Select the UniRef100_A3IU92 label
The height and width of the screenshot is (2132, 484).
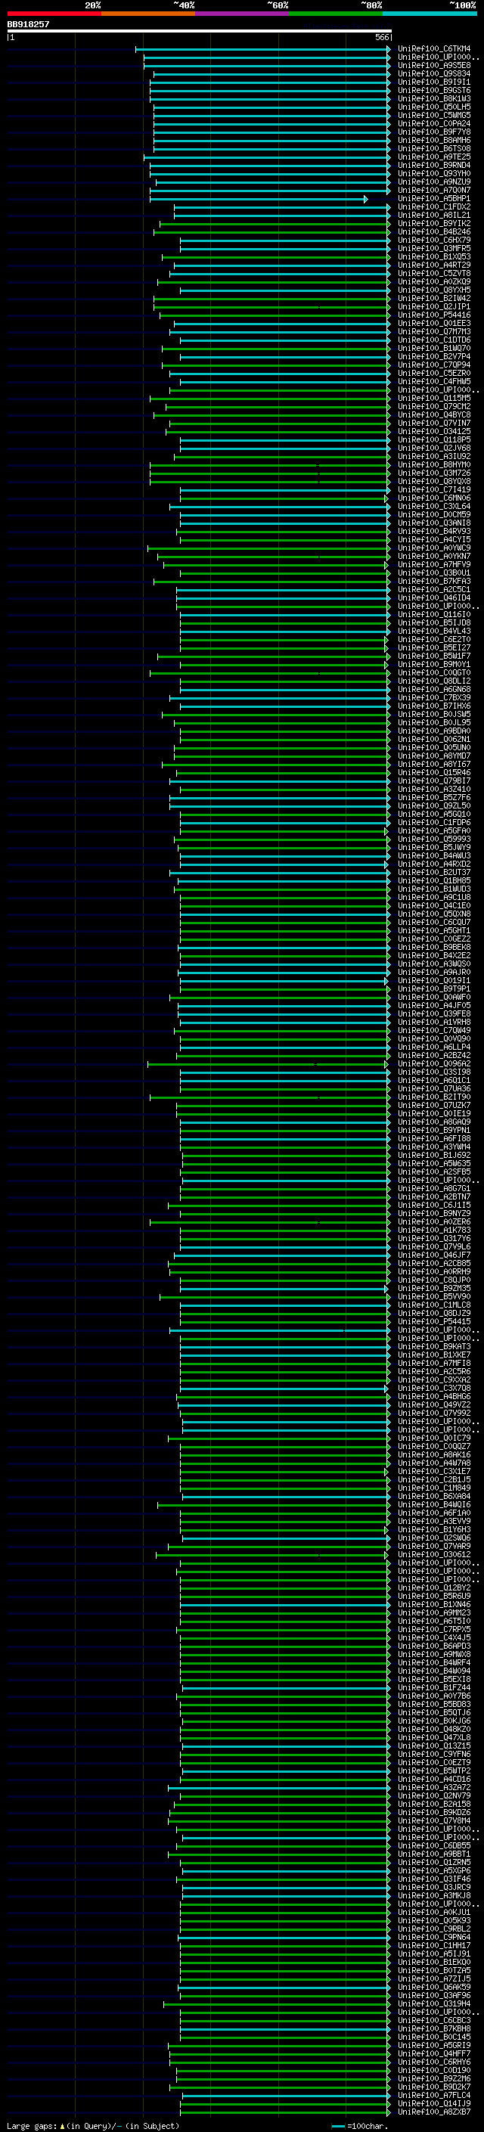pyautogui.click(x=434, y=456)
